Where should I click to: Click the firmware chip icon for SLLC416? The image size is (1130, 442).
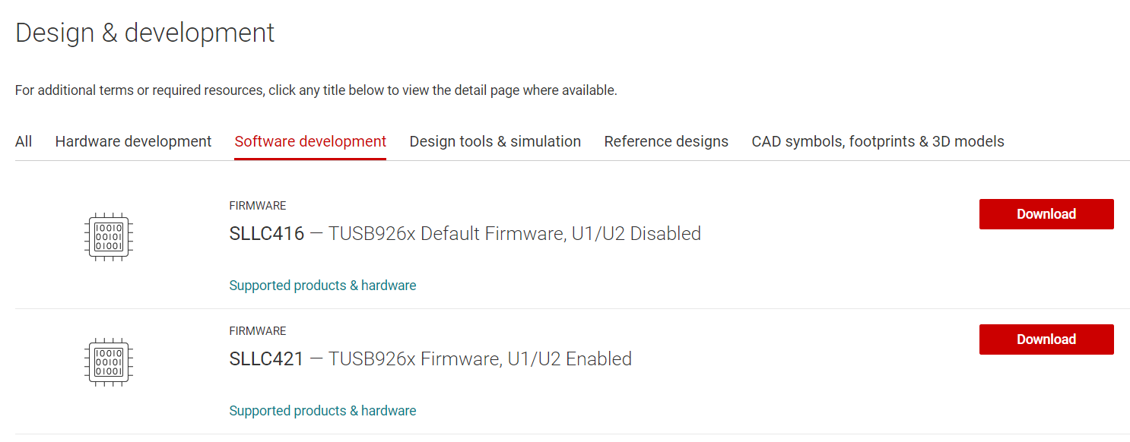[x=108, y=237]
